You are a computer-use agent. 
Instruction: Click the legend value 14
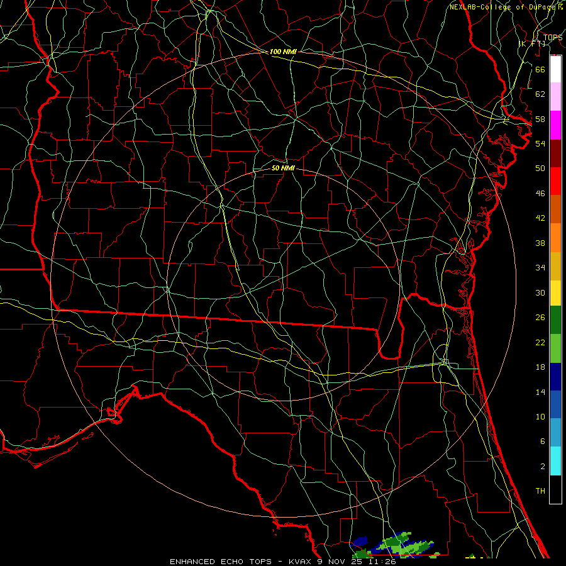pyautogui.click(x=540, y=392)
